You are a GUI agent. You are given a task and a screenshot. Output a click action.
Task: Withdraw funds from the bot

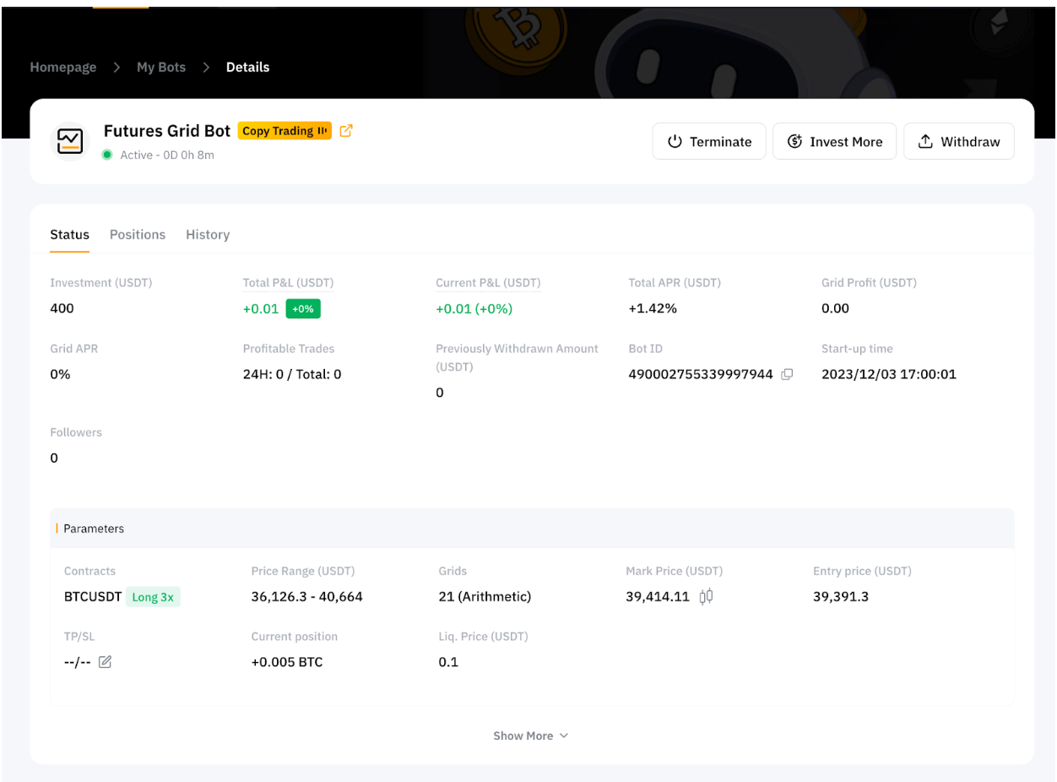click(958, 142)
